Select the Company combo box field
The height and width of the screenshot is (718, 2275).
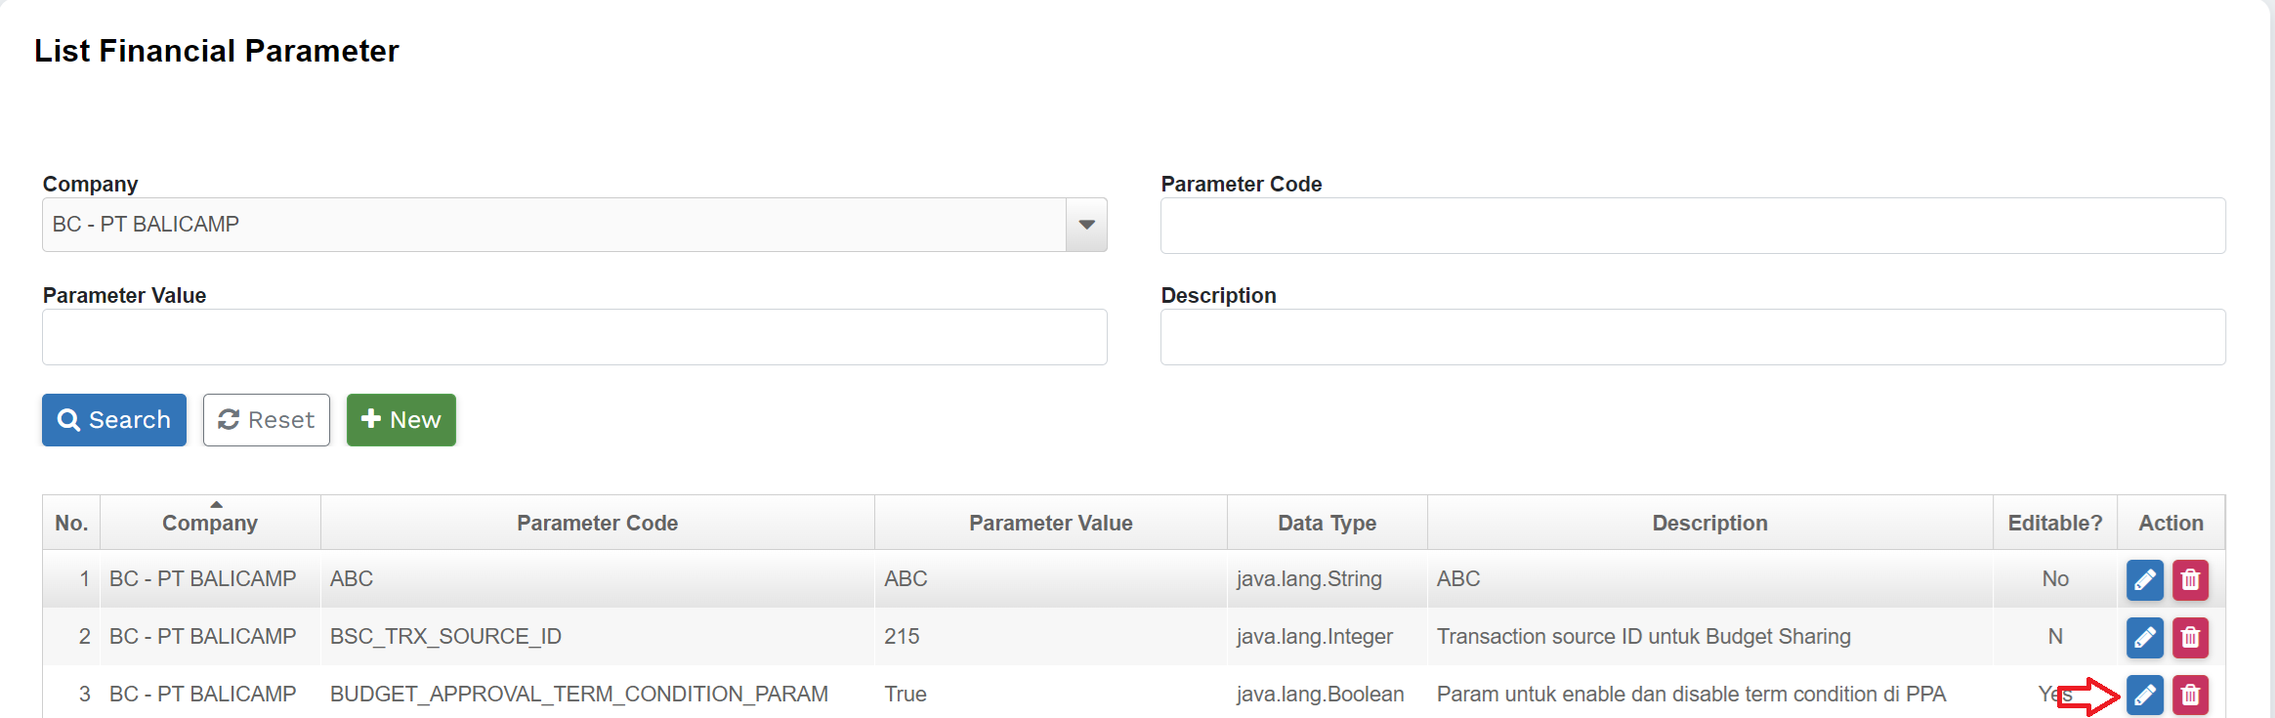[554, 225]
